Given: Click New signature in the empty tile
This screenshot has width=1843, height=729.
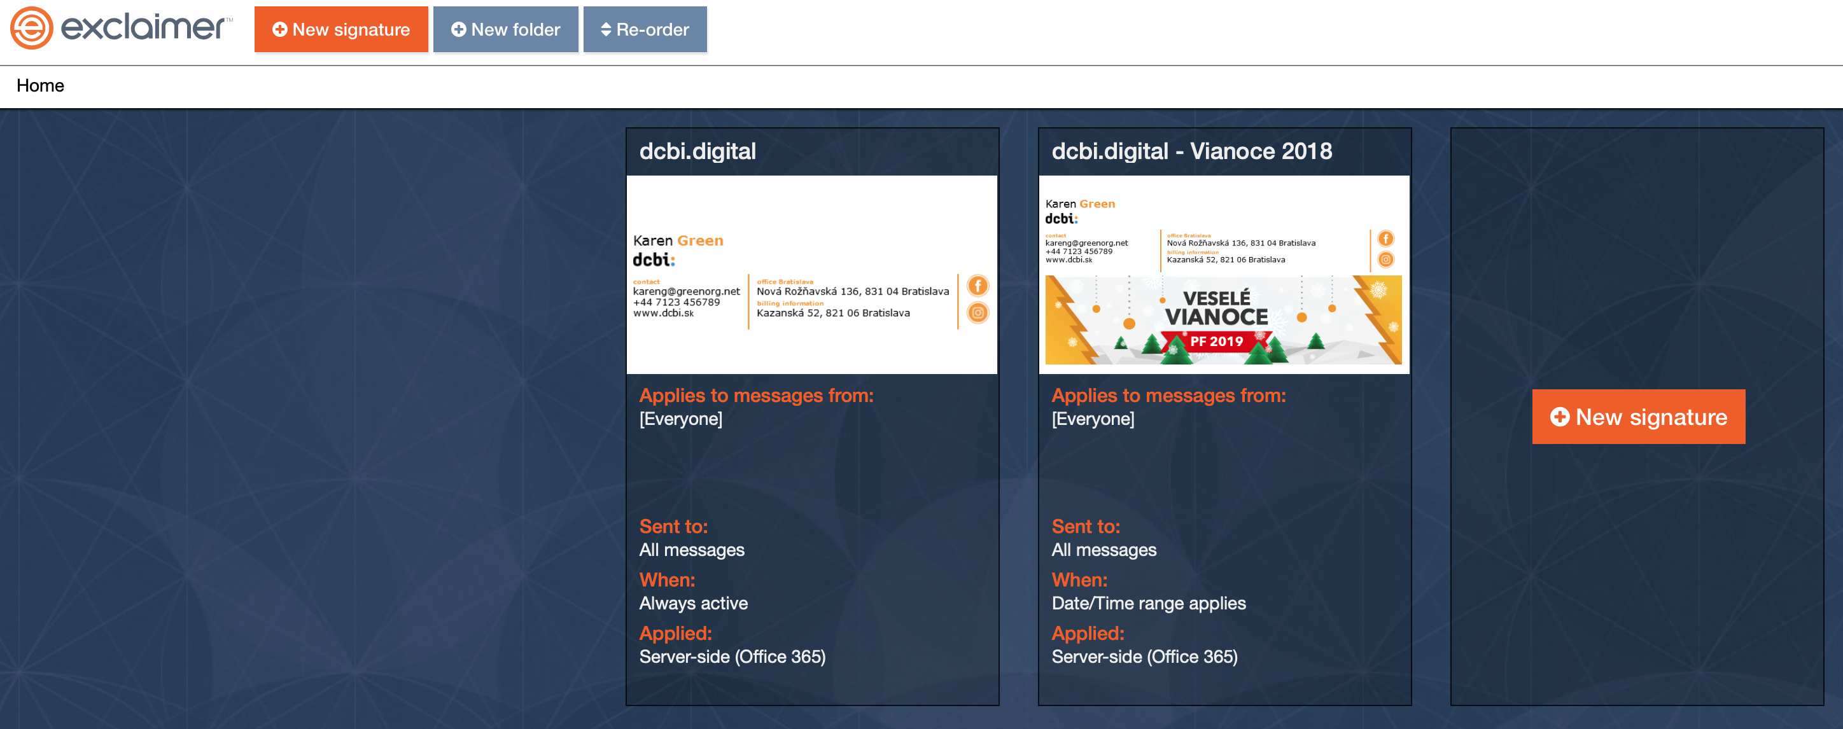Looking at the screenshot, I should [x=1637, y=417].
